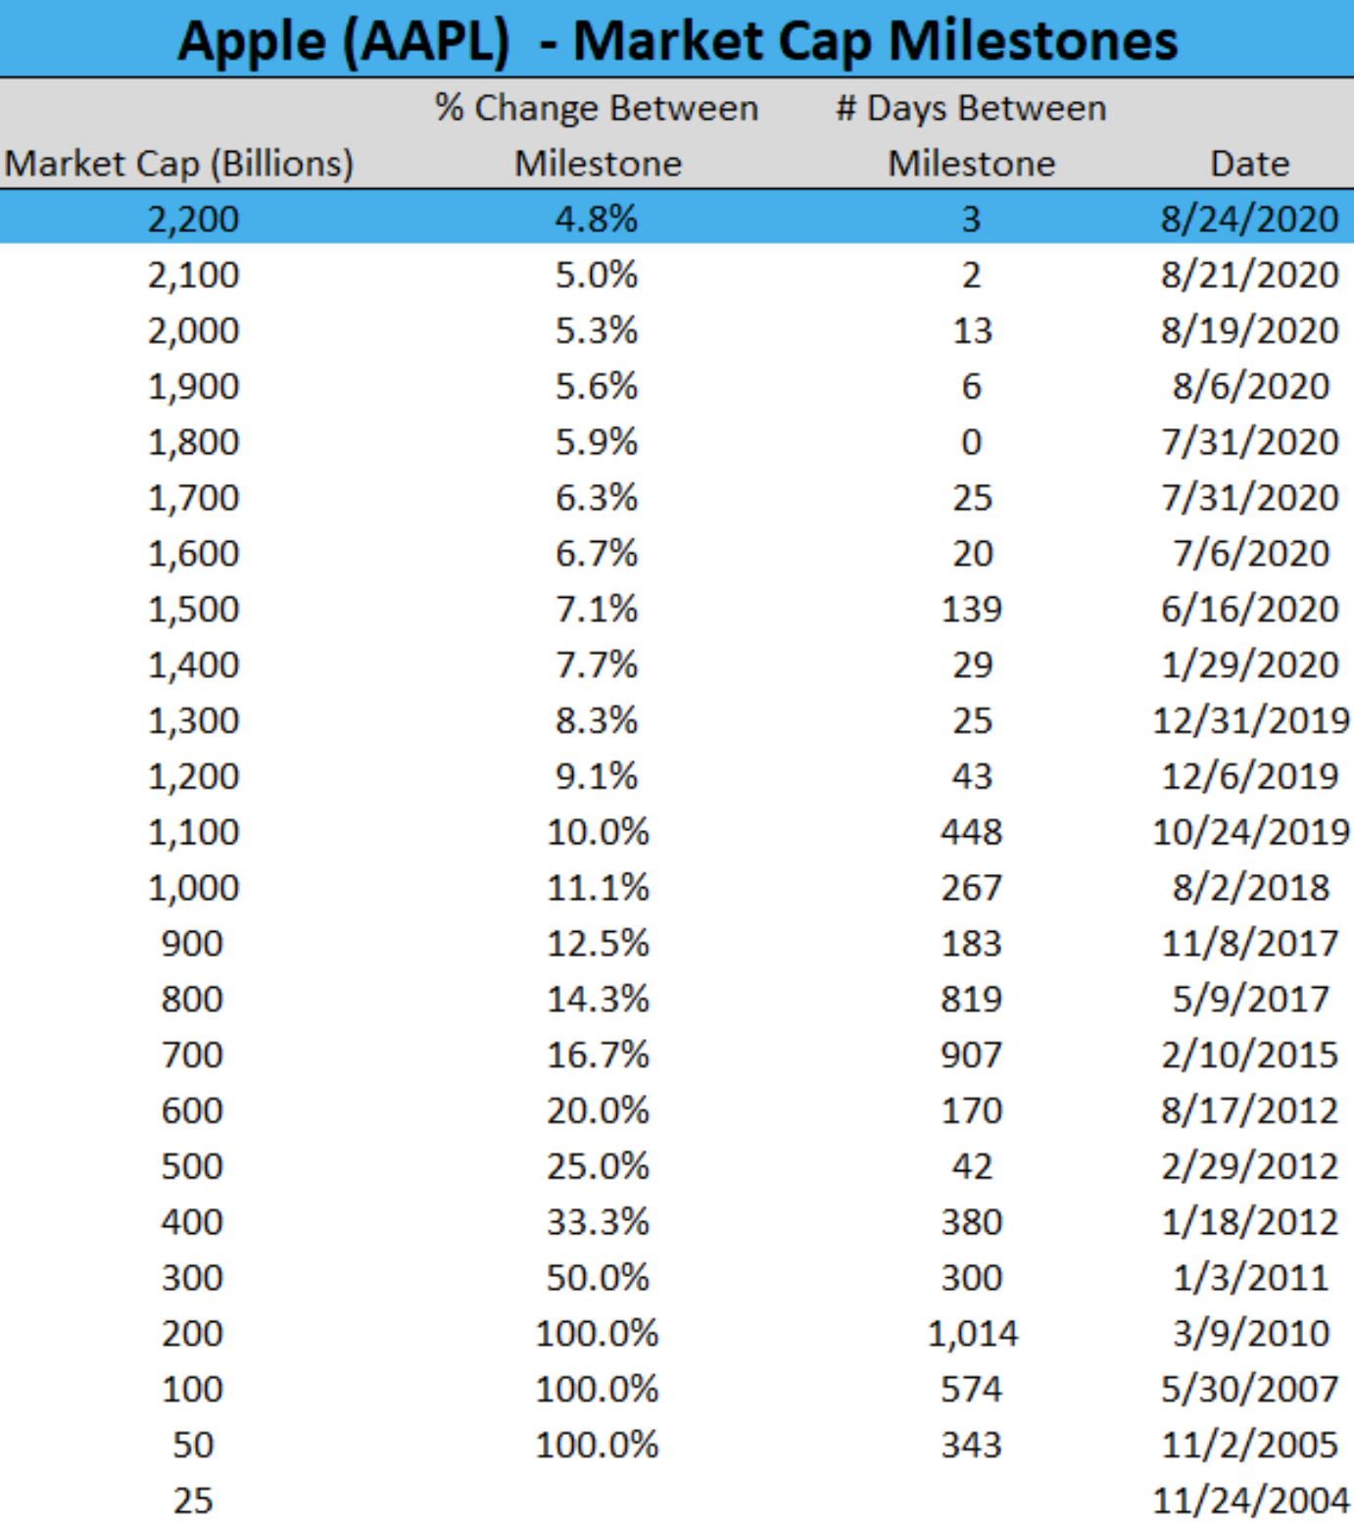Screen dimensions: 1354x1523
Task: Select the 8/19/2020 date cell
Action: 1250,330
